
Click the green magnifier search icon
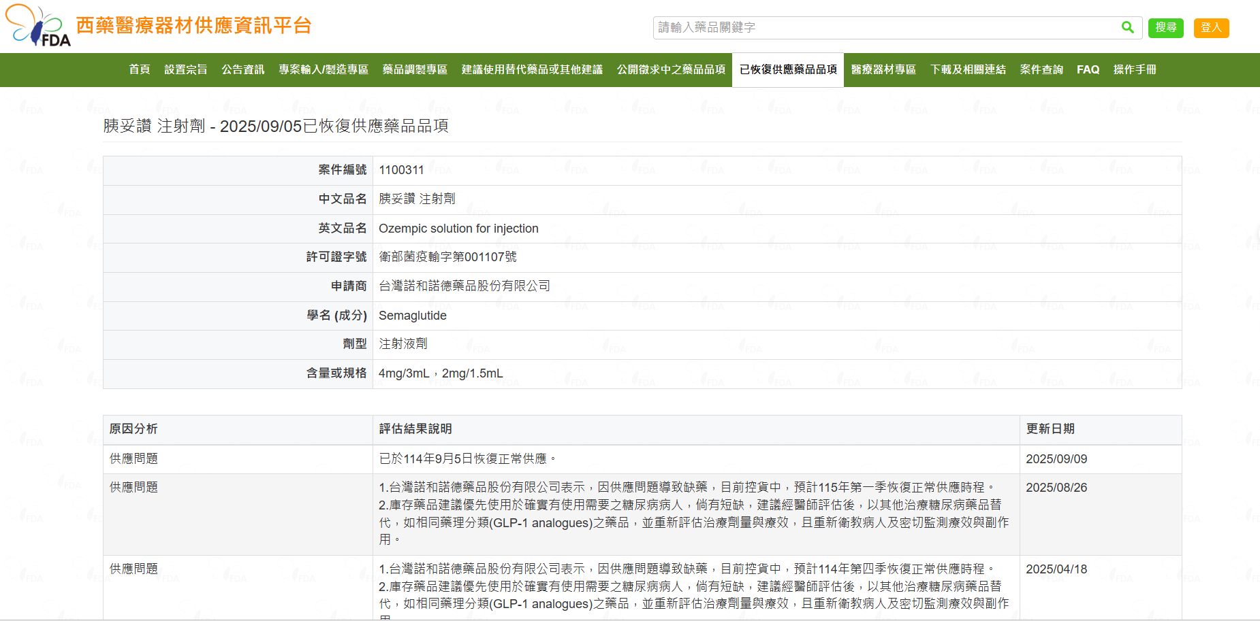1128,27
